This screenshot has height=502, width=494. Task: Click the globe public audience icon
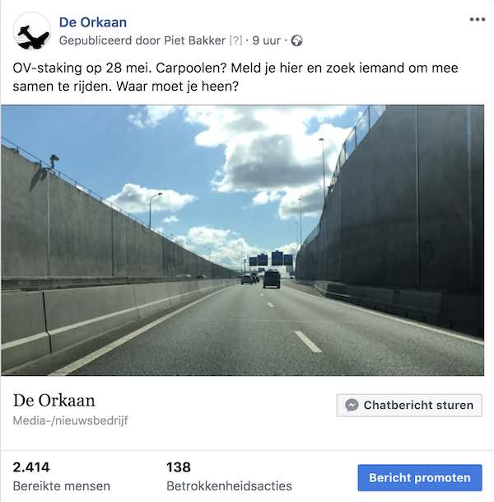(296, 41)
